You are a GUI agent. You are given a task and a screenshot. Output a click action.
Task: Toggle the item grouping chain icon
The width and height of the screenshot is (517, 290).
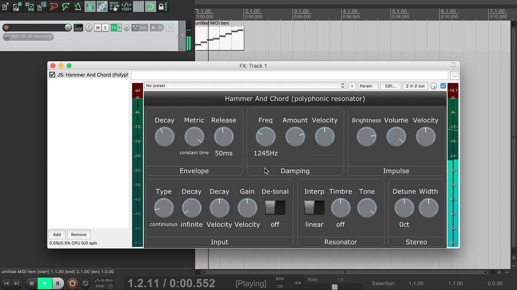point(102,7)
